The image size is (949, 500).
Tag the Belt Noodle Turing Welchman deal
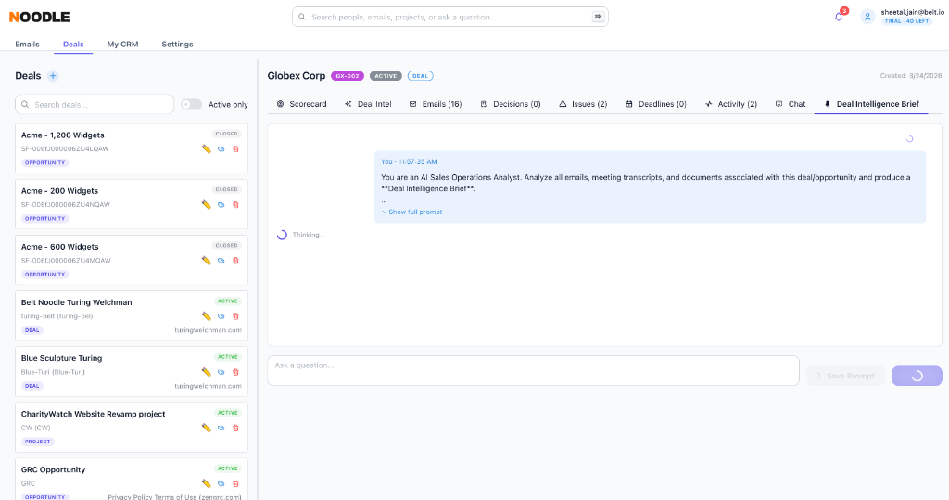click(221, 316)
